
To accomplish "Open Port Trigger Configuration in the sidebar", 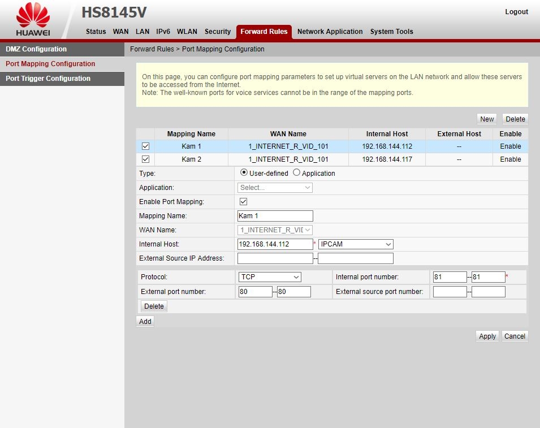I will (x=62, y=79).
